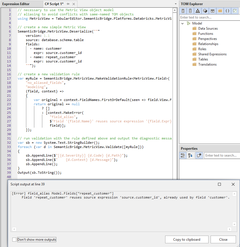Focus the TOM Explorer search field
This screenshot has width=240, height=247.
pos(209,17)
